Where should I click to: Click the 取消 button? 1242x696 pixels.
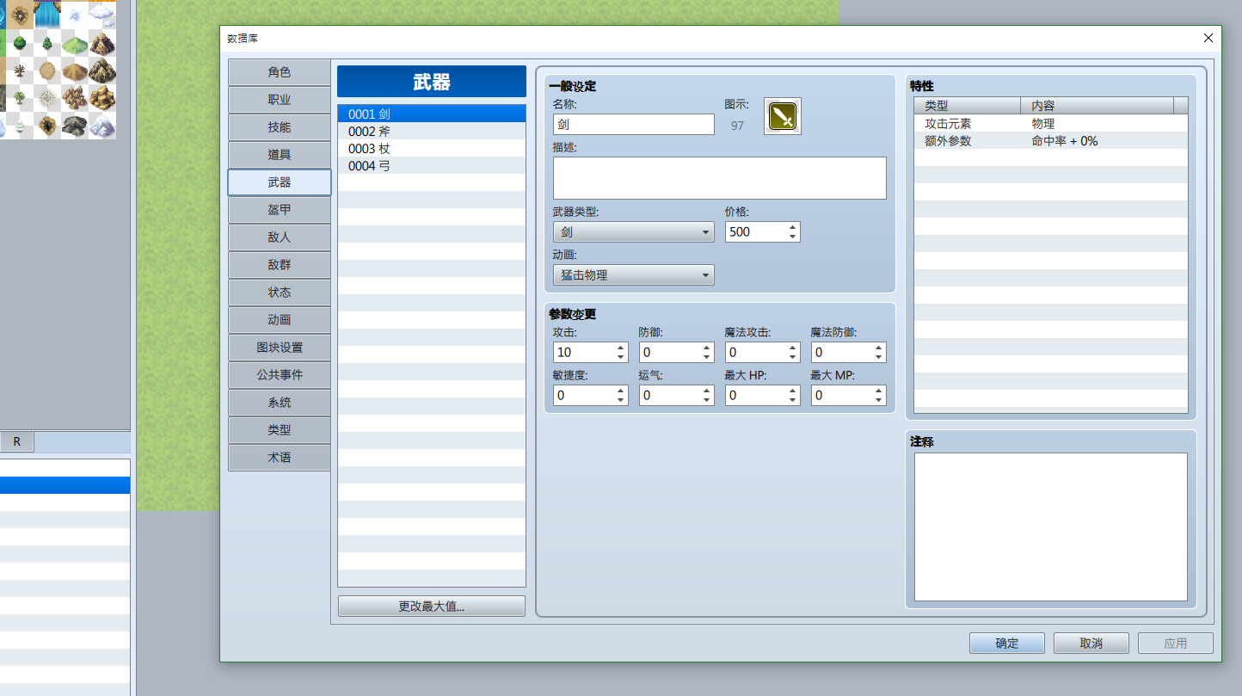pyautogui.click(x=1091, y=644)
